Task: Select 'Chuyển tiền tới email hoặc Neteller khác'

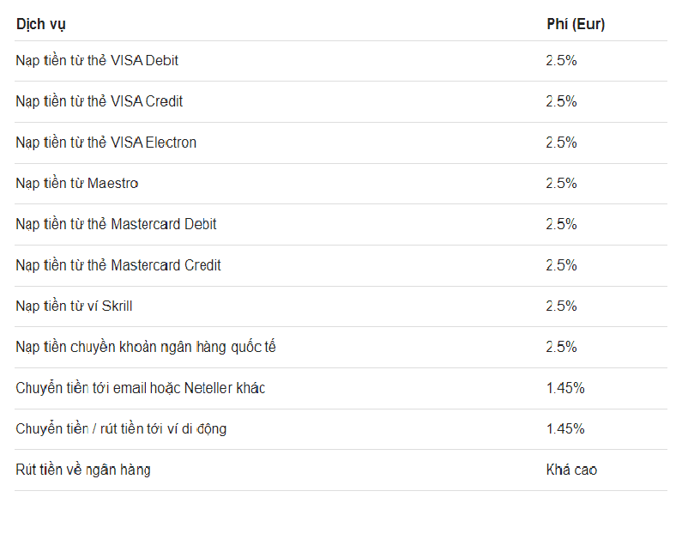Action: (x=141, y=389)
